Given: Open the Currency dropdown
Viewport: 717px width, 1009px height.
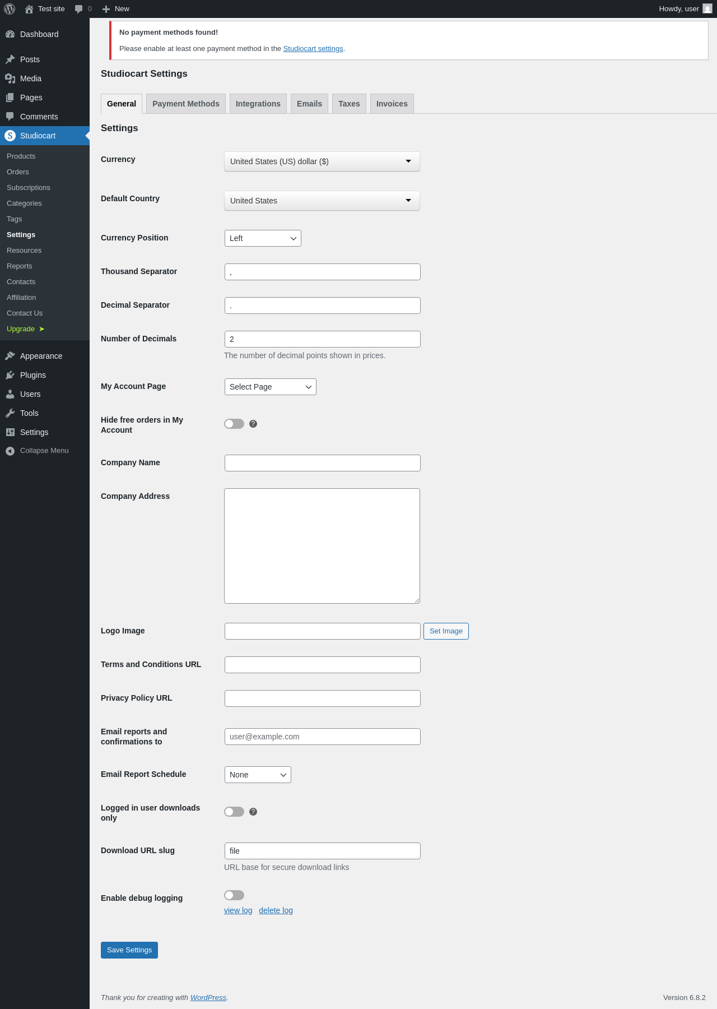Looking at the screenshot, I should (322, 161).
